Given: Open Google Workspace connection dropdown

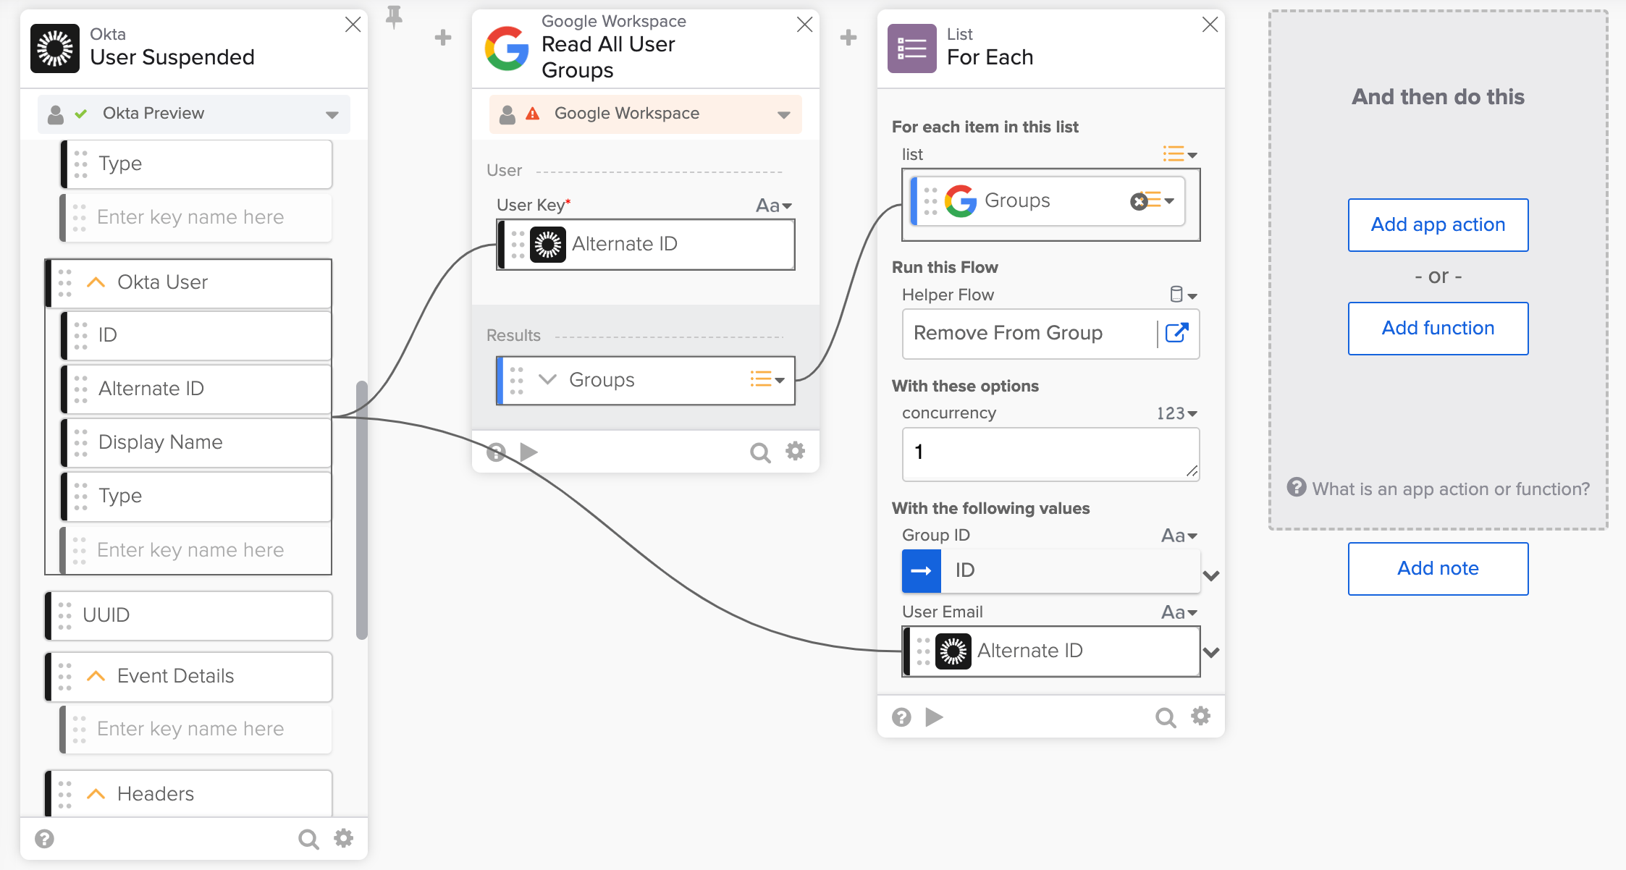Looking at the screenshot, I should [x=783, y=114].
